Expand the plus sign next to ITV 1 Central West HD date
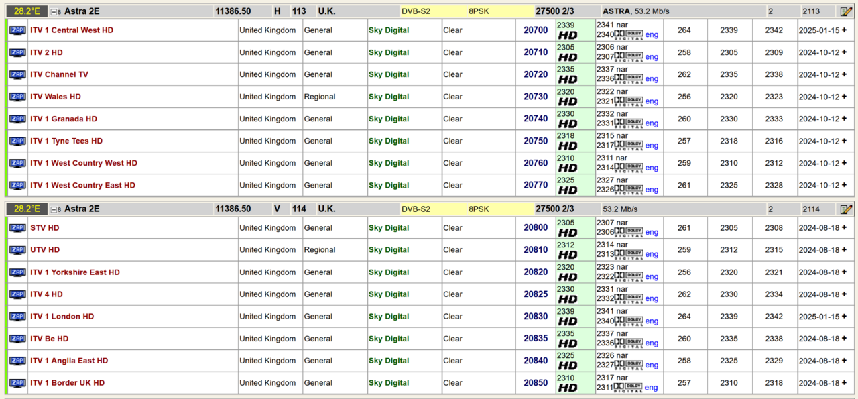 tap(844, 30)
